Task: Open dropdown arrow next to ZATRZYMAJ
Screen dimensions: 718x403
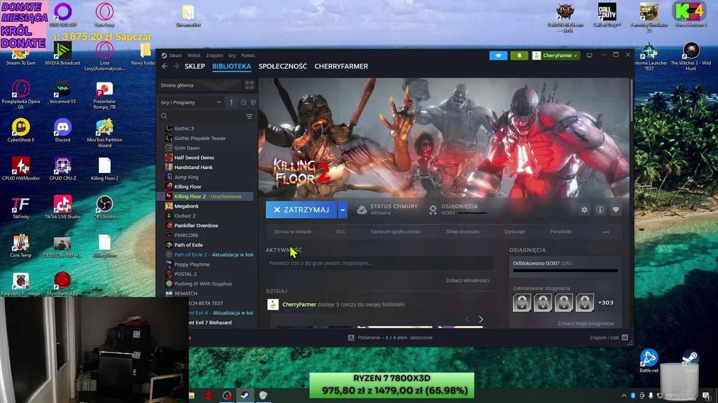Action: [x=342, y=209]
